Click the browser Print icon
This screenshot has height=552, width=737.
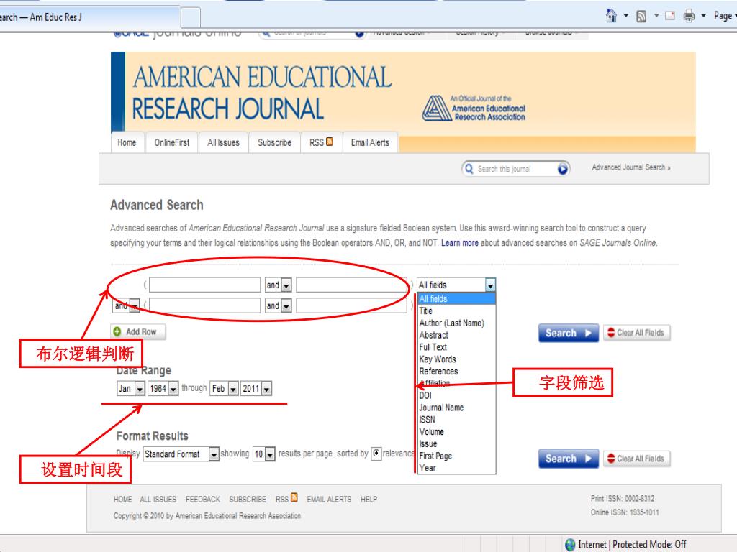(x=689, y=16)
